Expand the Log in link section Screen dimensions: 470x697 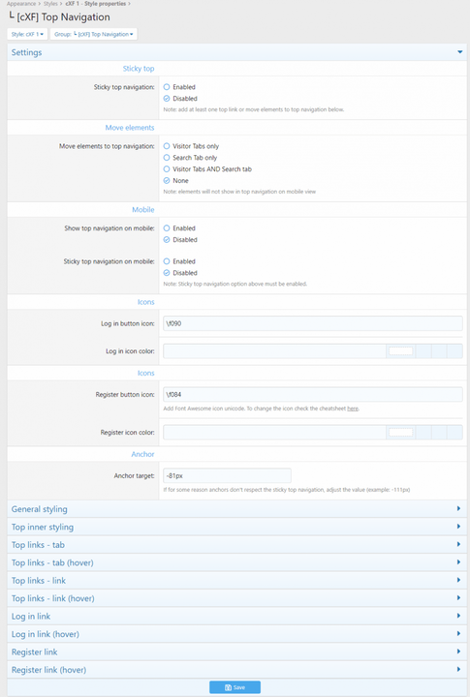click(236, 616)
